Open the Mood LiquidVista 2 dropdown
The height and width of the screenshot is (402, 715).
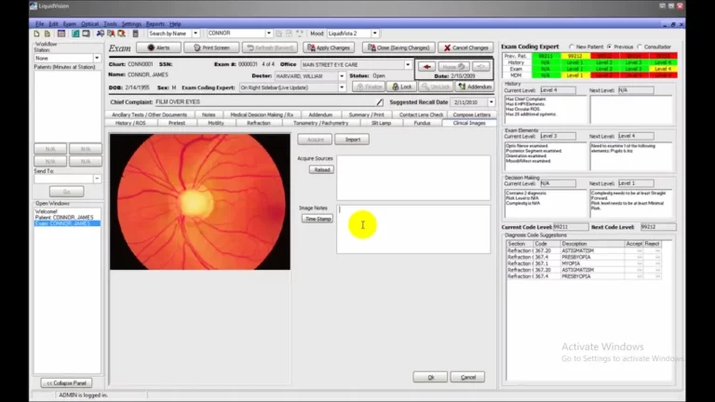point(375,33)
